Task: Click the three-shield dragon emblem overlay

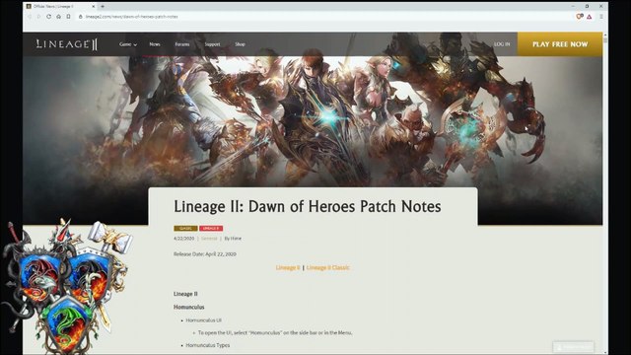Action: click(66, 286)
